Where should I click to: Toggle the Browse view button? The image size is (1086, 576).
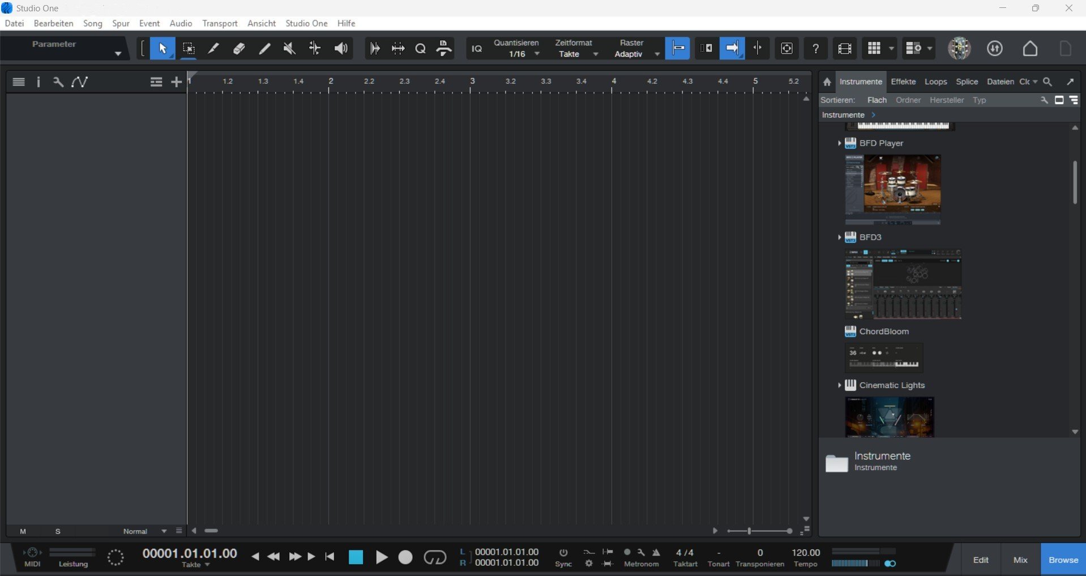pyautogui.click(x=1063, y=560)
